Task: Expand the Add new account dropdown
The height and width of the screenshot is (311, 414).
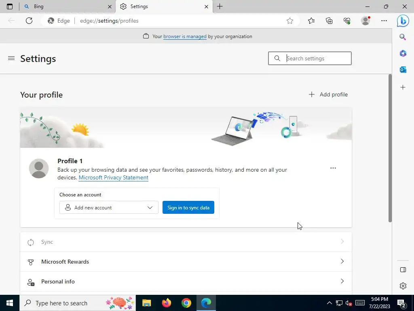Action: pyautogui.click(x=109, y=208)
